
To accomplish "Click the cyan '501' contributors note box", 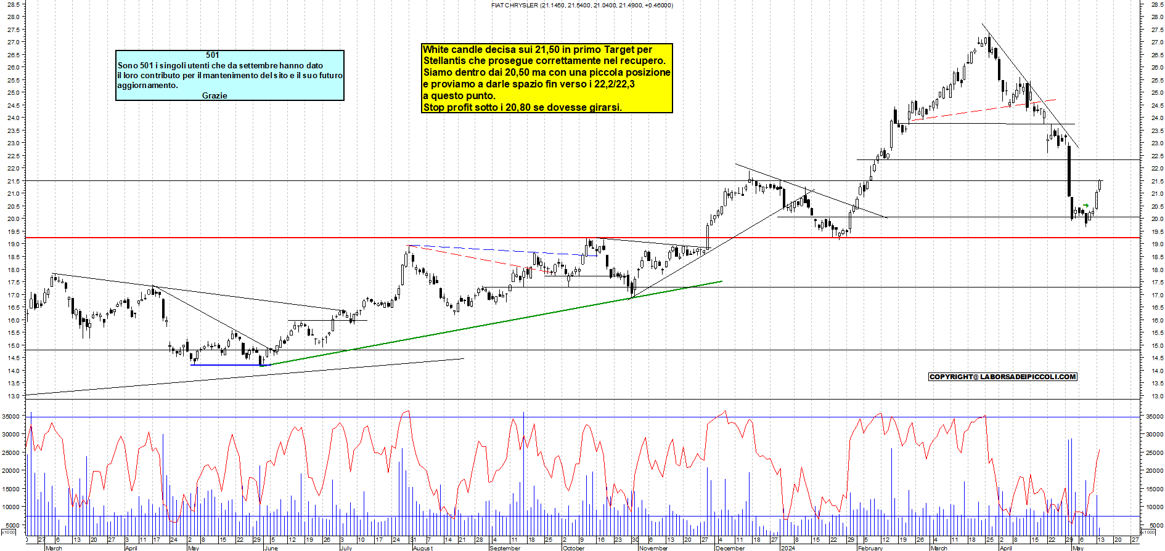I will coord(230,75).
